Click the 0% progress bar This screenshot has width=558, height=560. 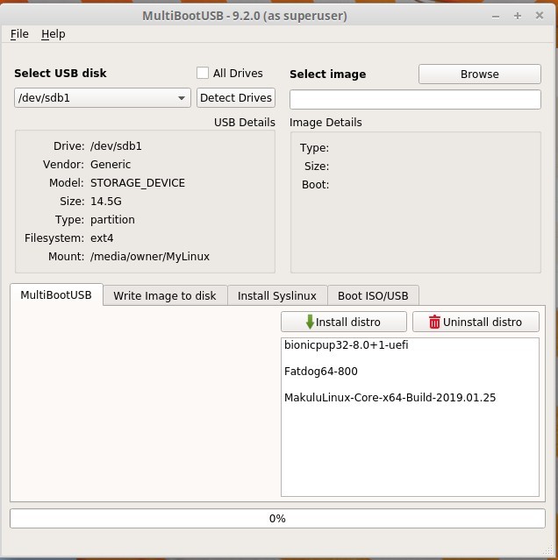[x=277, y=518]
